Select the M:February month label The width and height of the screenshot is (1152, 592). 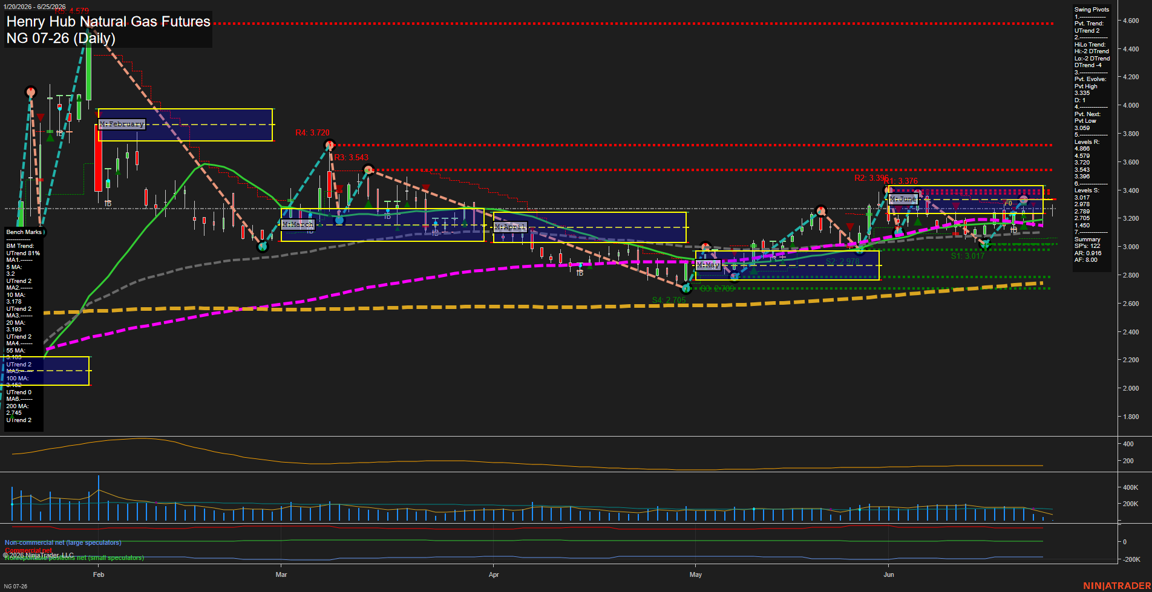(122, 124)
